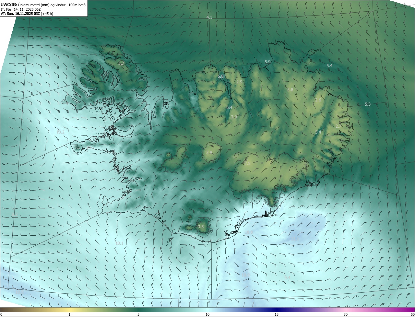Click the 10.1 value label on the map
Screen dimensions: 415x317
coord(119,243)
